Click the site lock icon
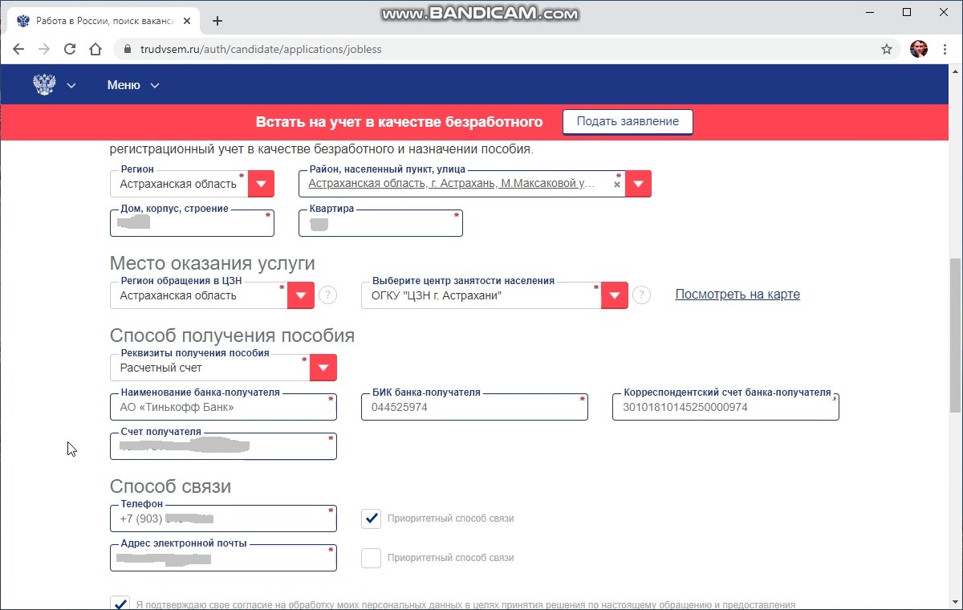 pyautogui.click(x=128, y=49)
